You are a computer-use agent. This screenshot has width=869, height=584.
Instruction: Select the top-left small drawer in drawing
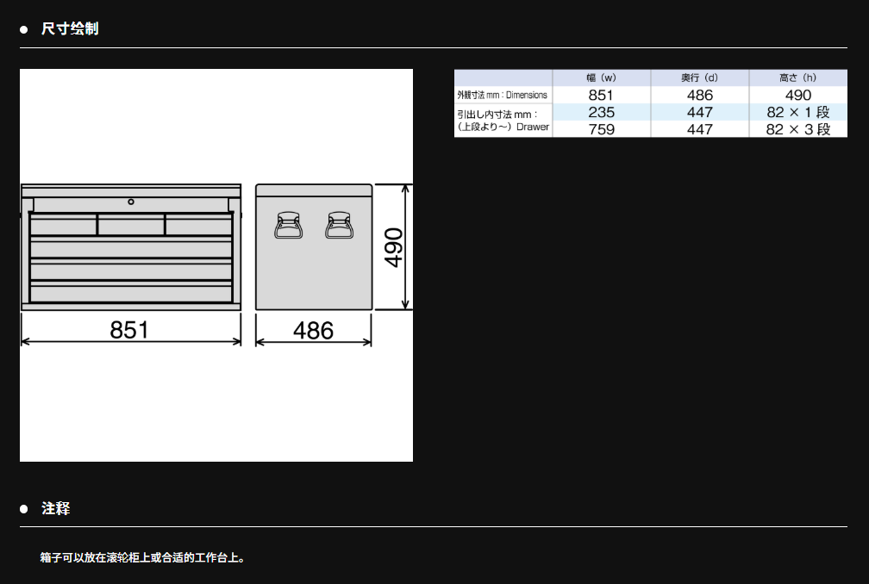coord(63,226)
